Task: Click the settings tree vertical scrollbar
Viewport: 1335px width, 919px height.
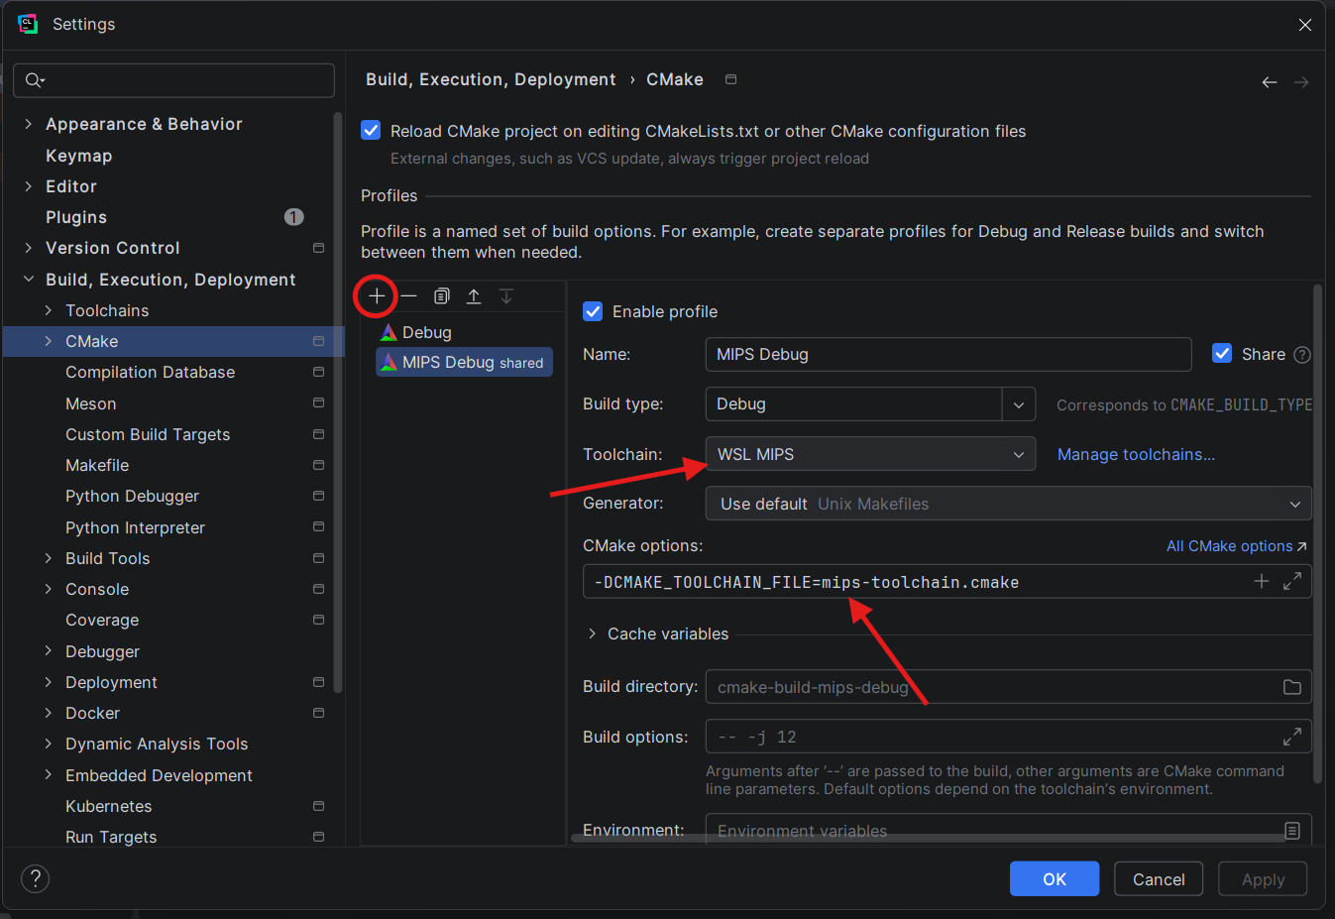Action: coord(338,402)
